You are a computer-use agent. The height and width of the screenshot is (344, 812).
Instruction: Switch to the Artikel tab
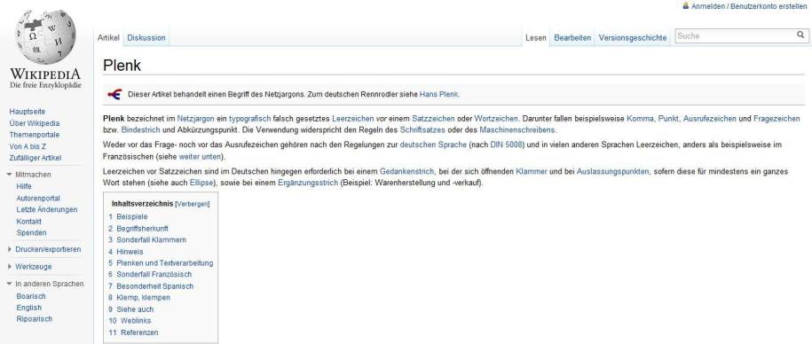pyautogui.click(x=108, y=38)
